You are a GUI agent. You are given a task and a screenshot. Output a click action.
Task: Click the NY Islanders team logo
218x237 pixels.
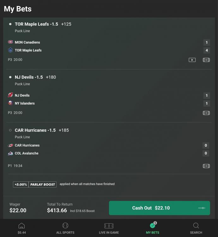click(10, 103)
